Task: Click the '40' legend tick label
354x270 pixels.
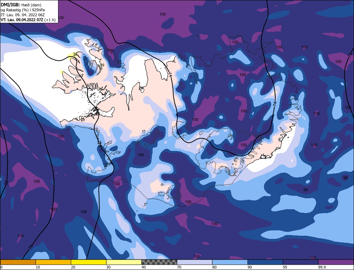Action: tap(144, 267)
